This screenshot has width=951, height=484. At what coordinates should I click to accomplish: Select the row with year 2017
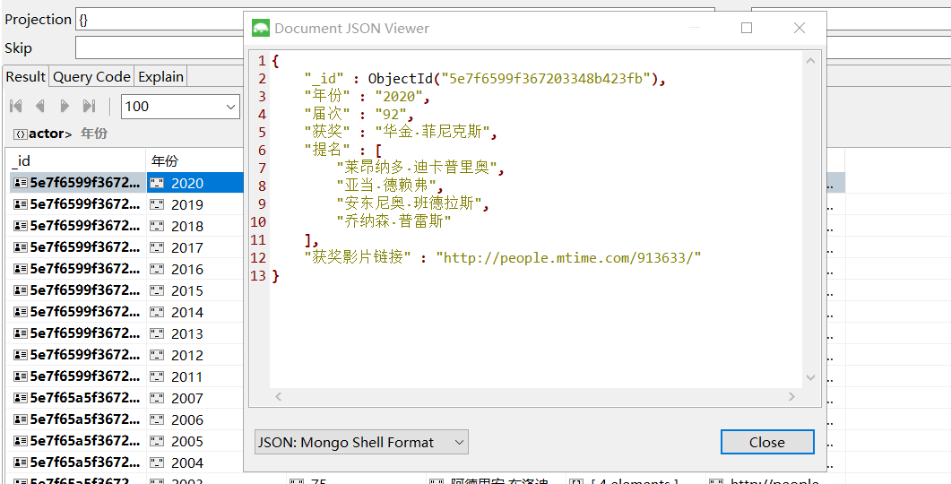click(126, 247)
